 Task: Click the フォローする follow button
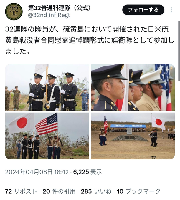click(143, 10)
